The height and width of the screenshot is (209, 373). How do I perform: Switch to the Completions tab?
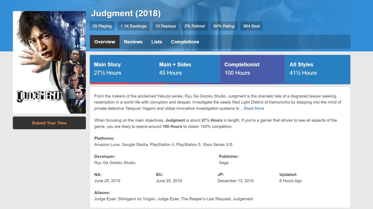pyautogui.click(x=185, y=42)
